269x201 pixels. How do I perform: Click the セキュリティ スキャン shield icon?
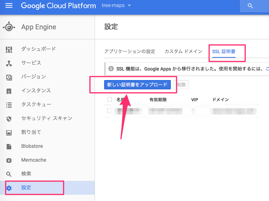[9, 119]
